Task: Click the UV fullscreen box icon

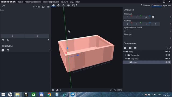Action: [43, 7]
